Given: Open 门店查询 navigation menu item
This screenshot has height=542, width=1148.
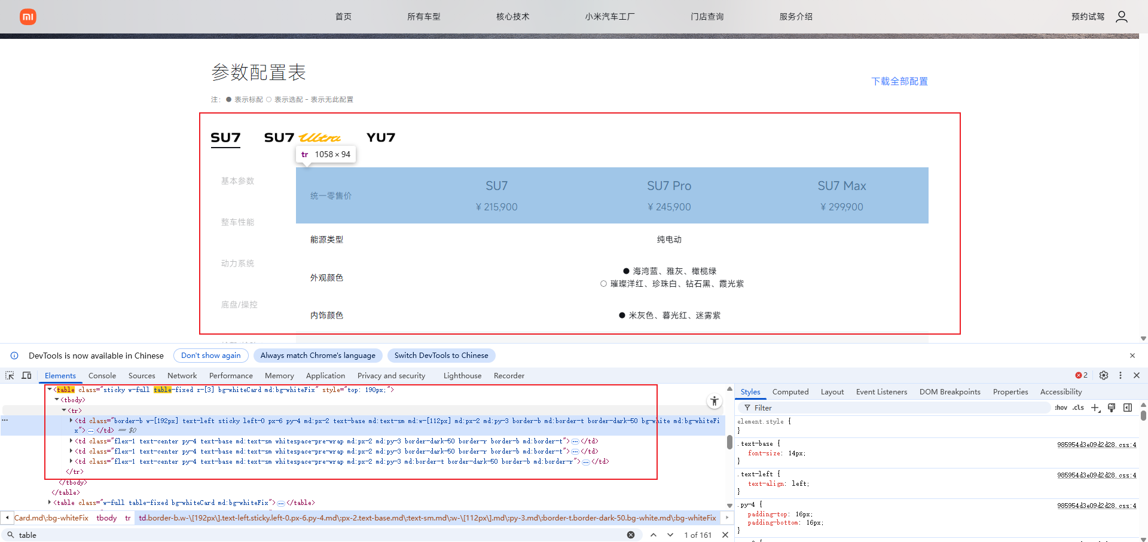Looking at the screenshot, I should click(x=707, y=17).
